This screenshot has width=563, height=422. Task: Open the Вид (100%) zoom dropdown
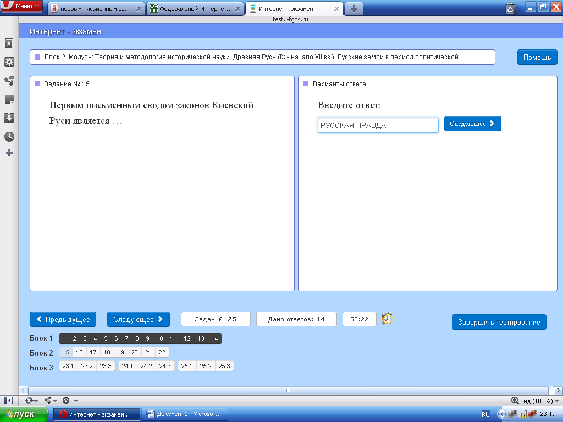pos(535,401)
